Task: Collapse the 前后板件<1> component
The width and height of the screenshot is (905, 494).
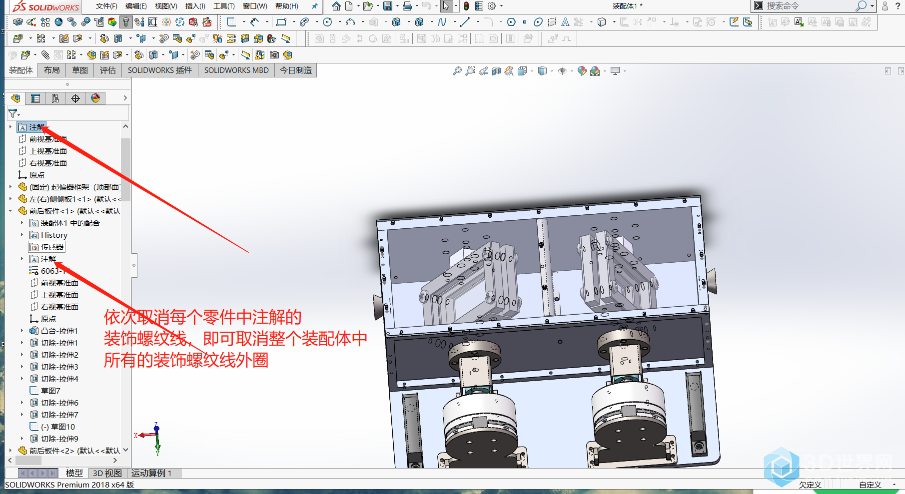Action: 10,211
